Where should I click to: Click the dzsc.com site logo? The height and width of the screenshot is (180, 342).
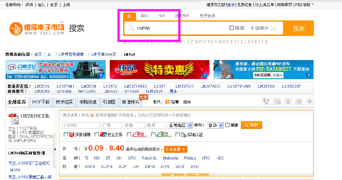point(36,29)
